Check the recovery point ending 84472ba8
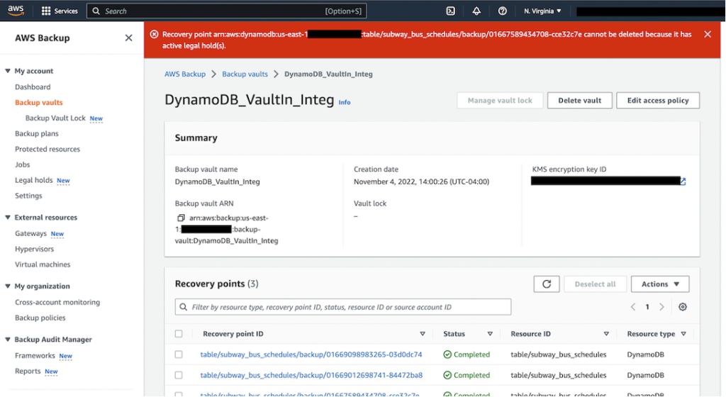Screen dimensions: 726x397 pyautogui.click(x=179, y=375)
